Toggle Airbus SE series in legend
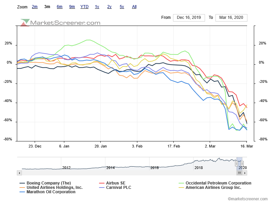 coord(115,183)
